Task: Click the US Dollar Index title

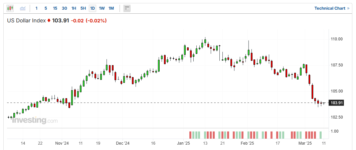Action: click(26, 21)
